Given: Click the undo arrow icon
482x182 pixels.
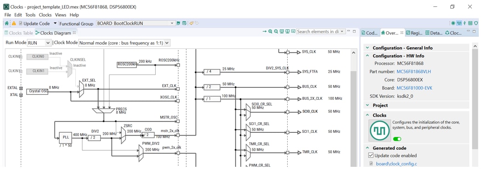Looking at the screenshot, I should point(191,23).
